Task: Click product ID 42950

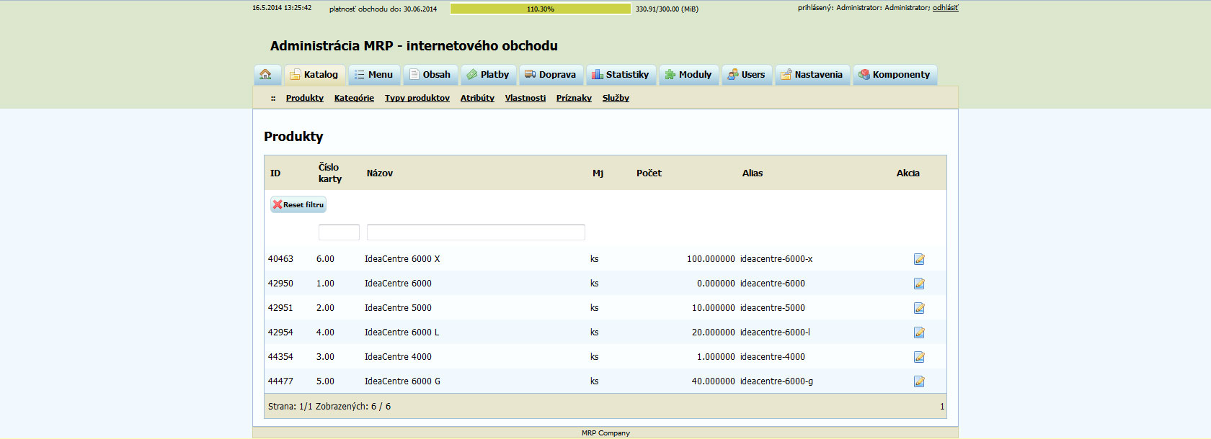Action: [281, 284]
